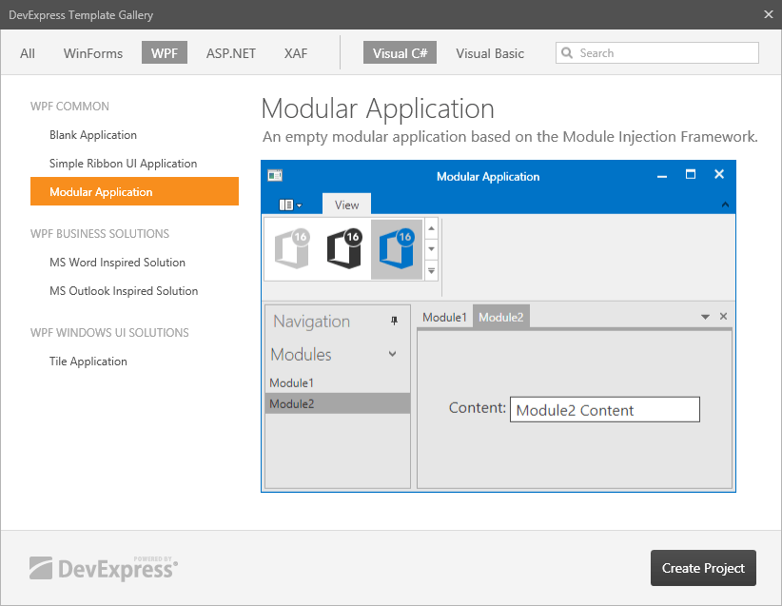Select the blue Office theme icon
This screenshot has height=606, width=782.
(x=396, y=249)
